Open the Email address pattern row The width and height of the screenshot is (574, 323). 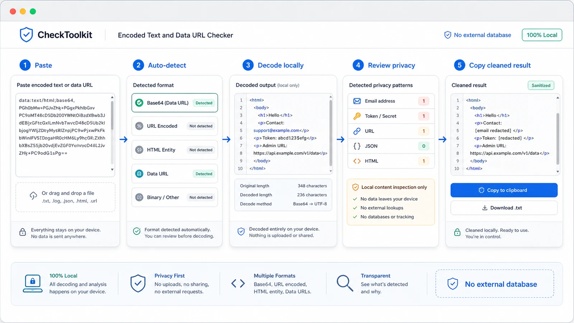tap(391, 101)
